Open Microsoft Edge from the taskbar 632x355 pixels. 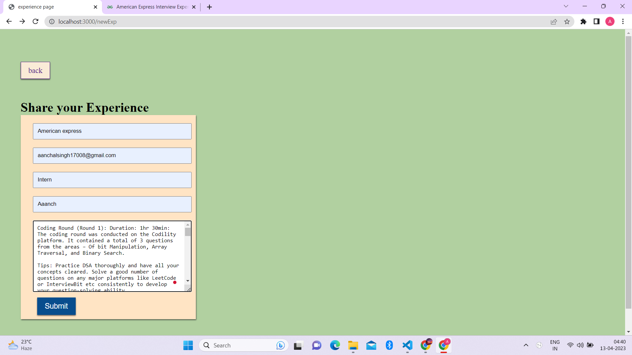pos(335,345)
